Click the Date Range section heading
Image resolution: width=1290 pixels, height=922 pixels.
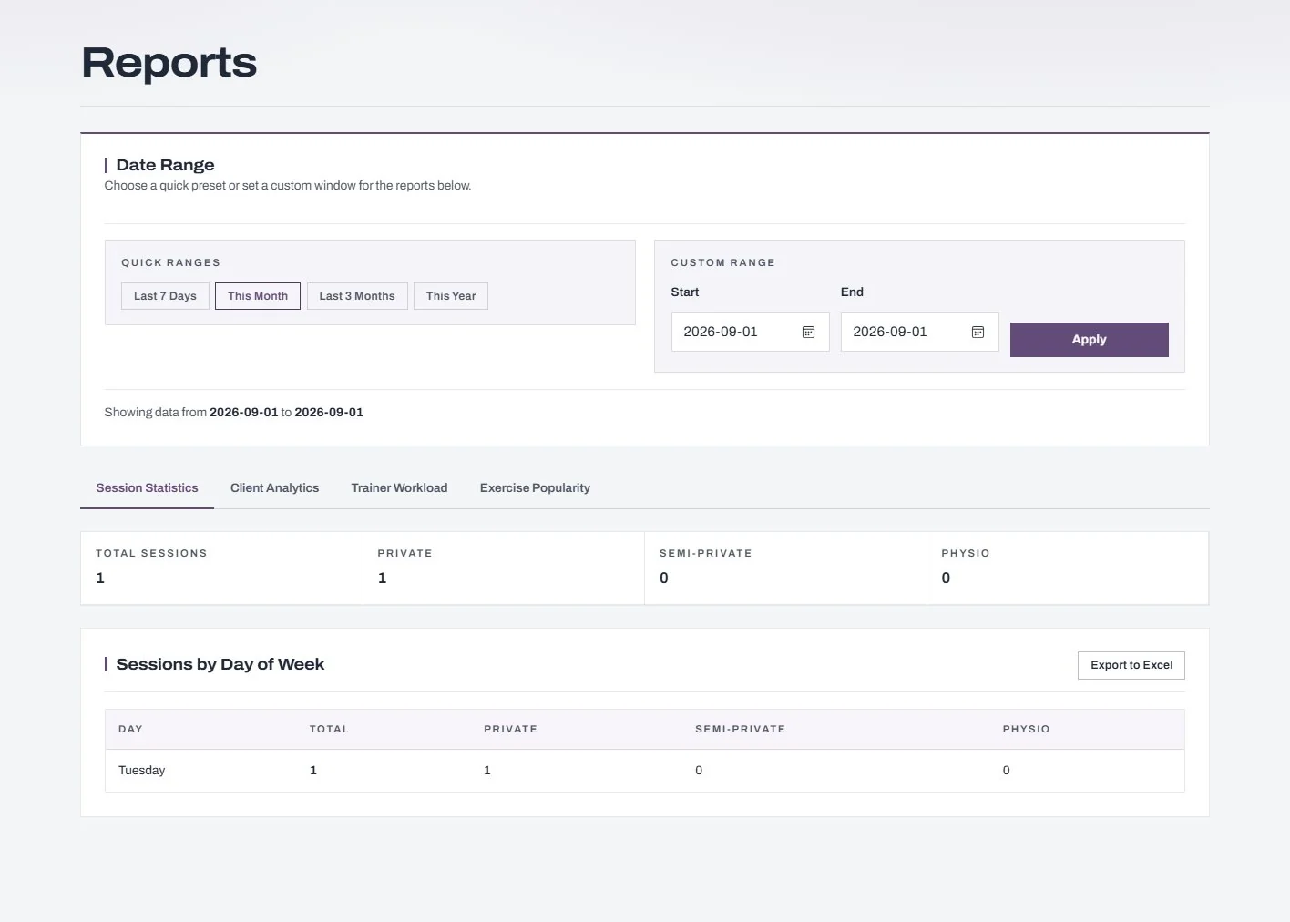coord(165,165)
